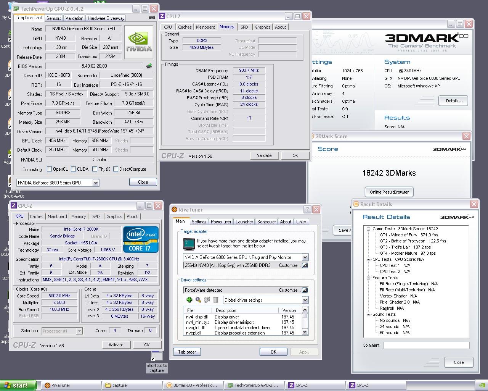The image size is (488, 391).
Task: Toggle the PhysX checkbox
Action: [94, 169]
